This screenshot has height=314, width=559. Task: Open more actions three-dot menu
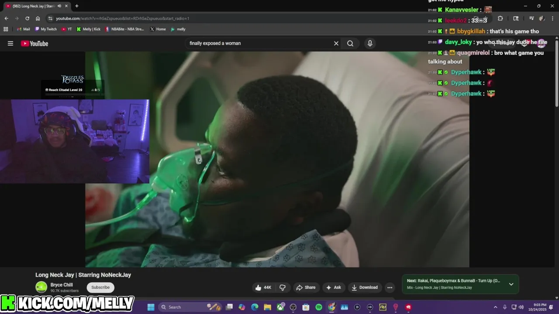390,287
